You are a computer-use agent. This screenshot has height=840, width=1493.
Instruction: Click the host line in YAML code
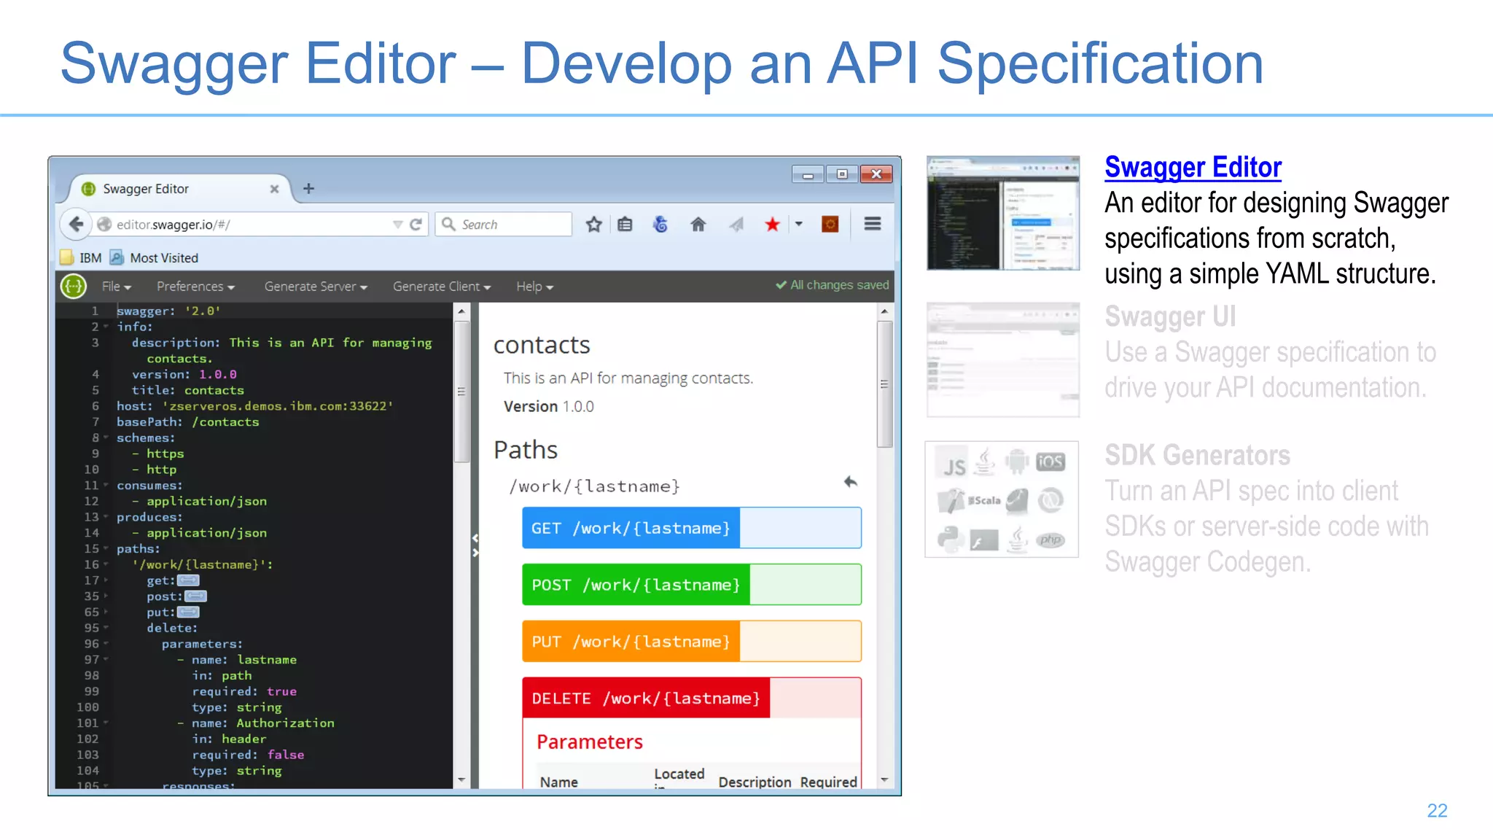click(254, 406)
